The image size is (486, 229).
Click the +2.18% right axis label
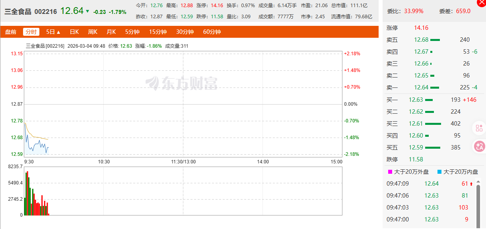coord(352,54)
